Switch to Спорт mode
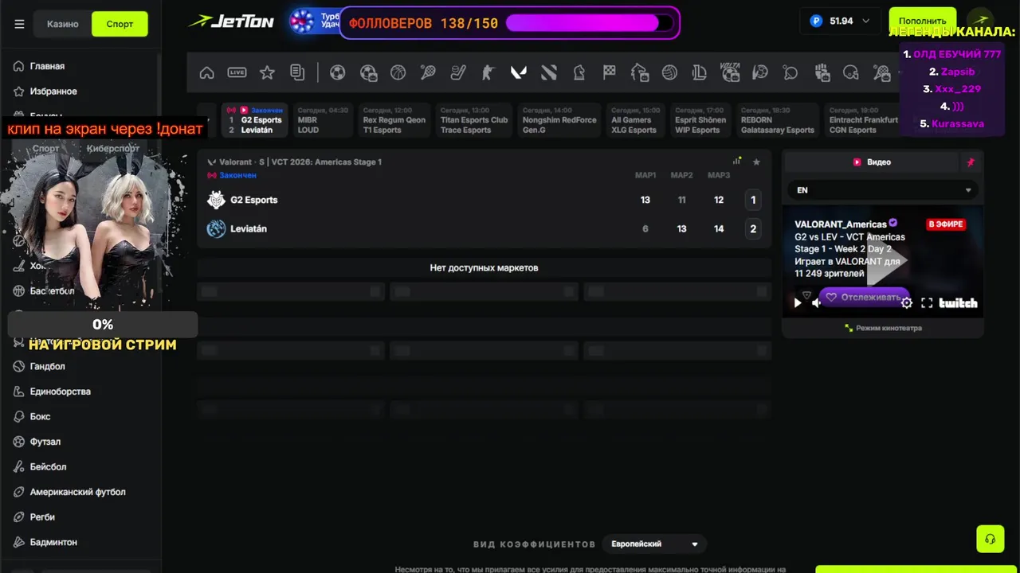Viewport: 1020px width, 573px height. pyautogui.click(x=120, y=24)
